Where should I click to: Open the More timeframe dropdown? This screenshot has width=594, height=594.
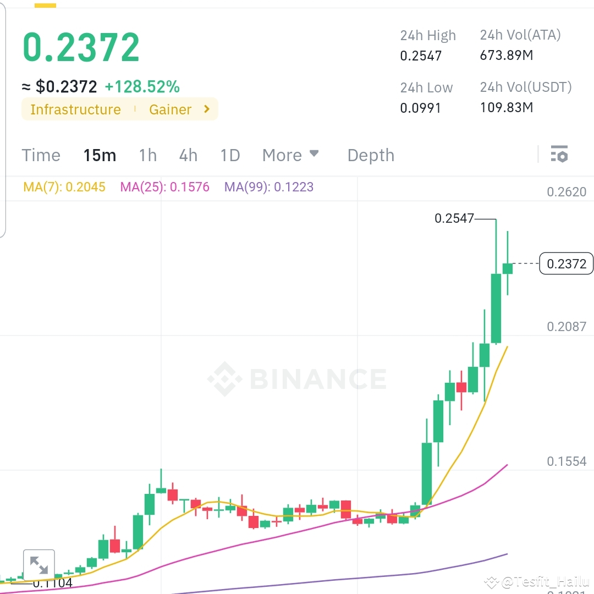click(x=291, y=155)
